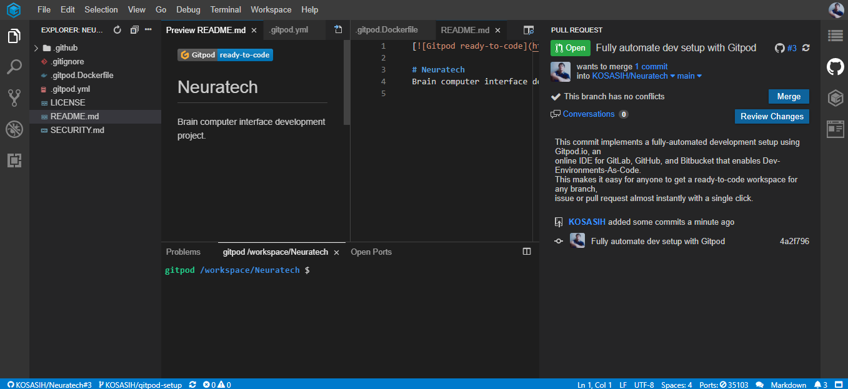Click the Gitpod logo at top left
848x389 pixels.
[x=14, y=10]
